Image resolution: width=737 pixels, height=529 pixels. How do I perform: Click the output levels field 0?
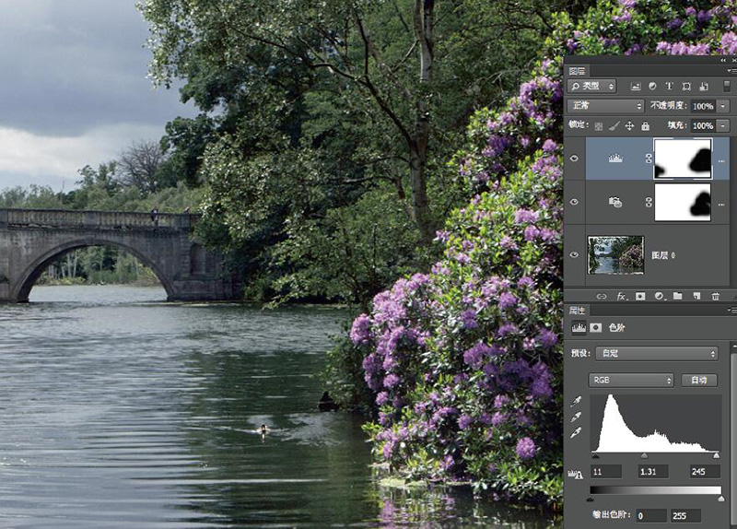(x=651, y=516)
